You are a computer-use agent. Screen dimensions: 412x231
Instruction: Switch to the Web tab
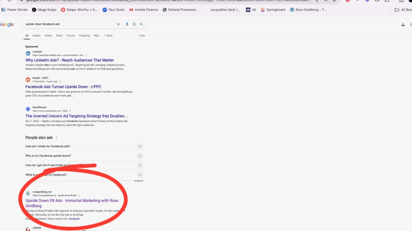click(x=96, y=36)
